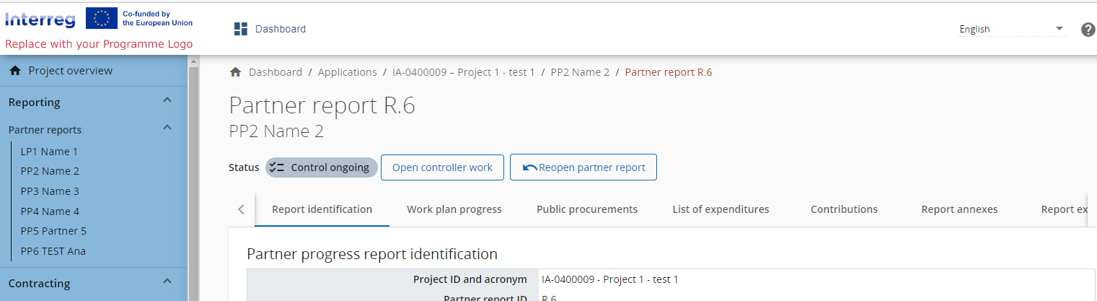Click the European Union flag emblem
1097x301 pixels.
[x=101, y=18]
